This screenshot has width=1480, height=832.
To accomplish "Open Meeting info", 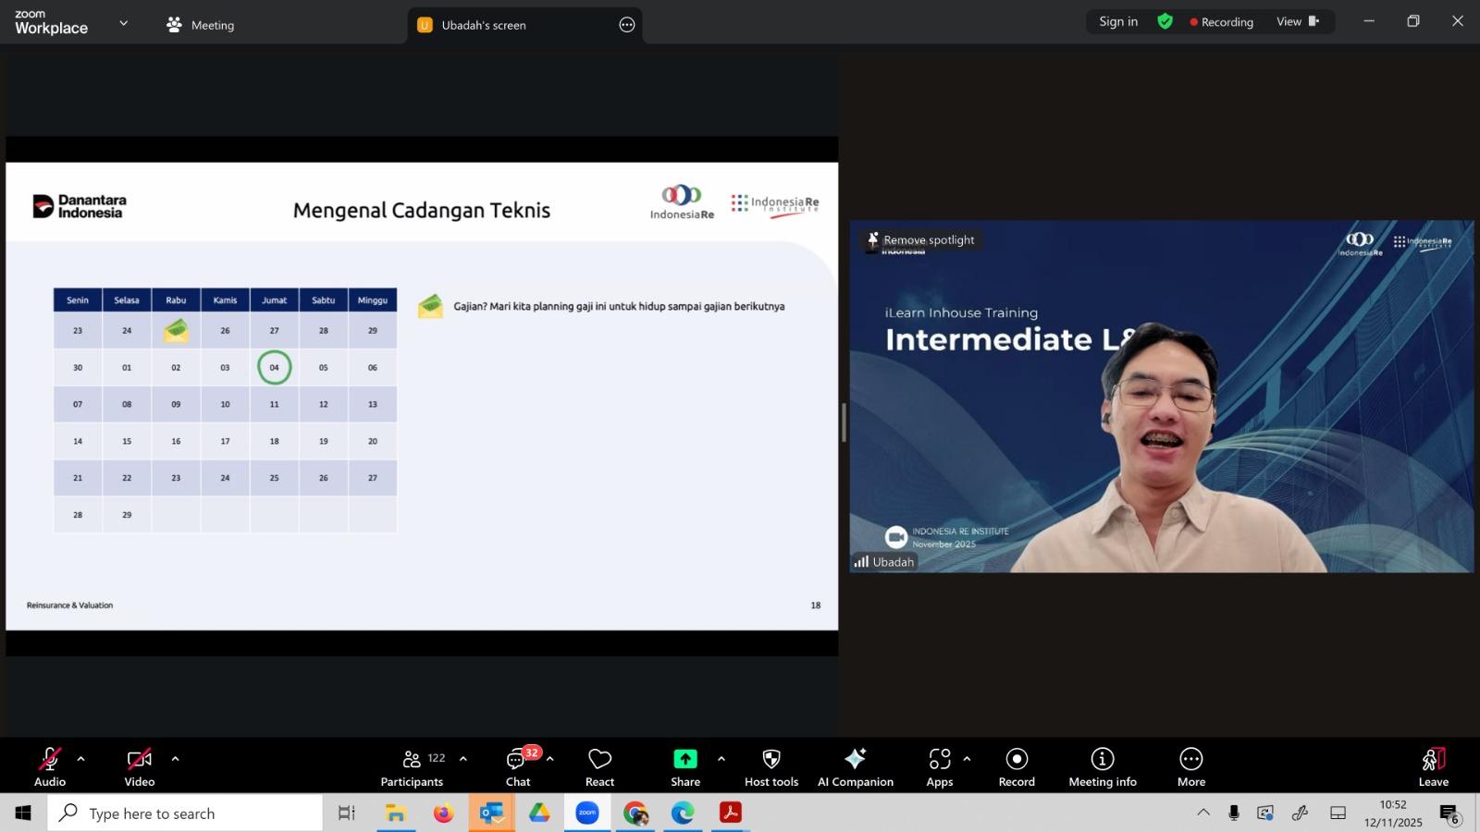I will tap(1102, 767).
